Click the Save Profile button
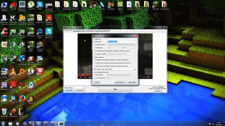The width and height of the screenshot is (225, 126). coord(132,82)
